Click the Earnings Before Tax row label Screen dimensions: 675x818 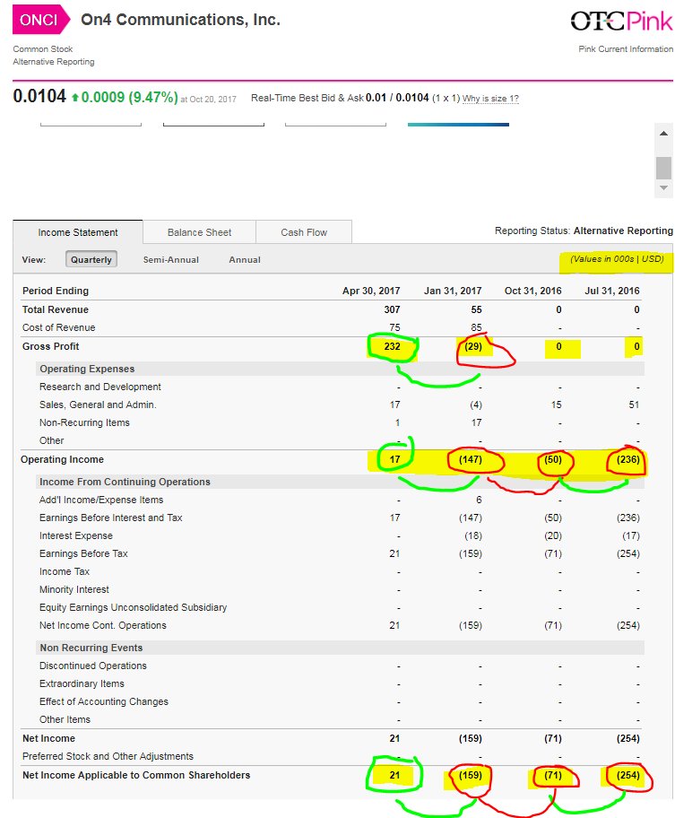coord(83,553)
